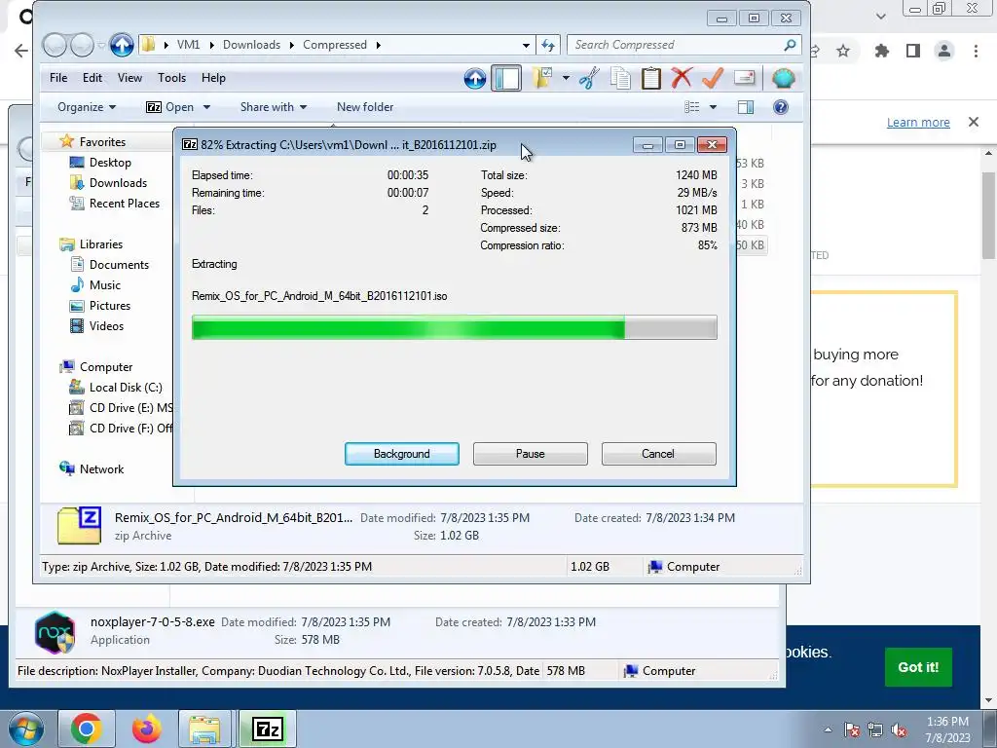
Task: Click the Up button in the Classic Shell toolbar
Action: point(474,78)
